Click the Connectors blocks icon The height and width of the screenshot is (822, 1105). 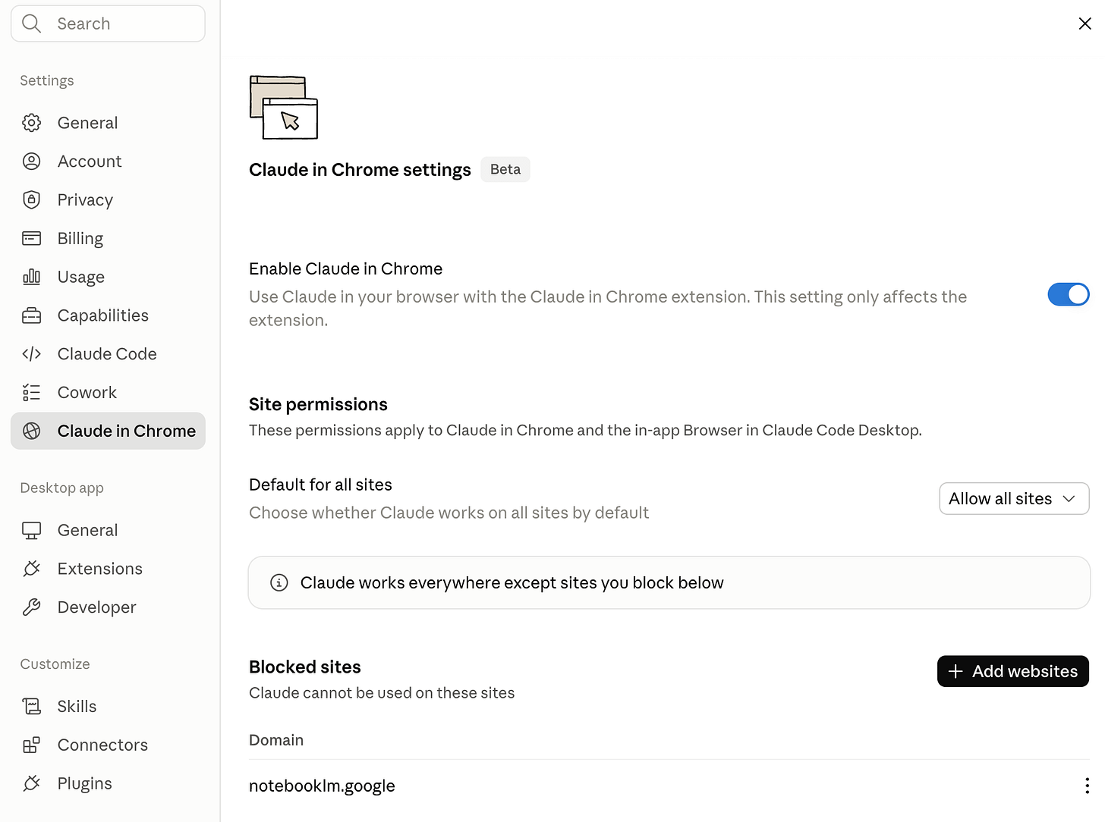pos(31,745)
